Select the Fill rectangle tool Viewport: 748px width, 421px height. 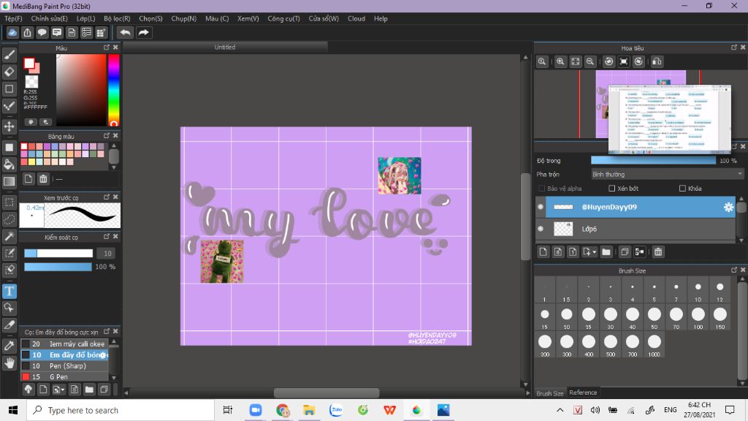[9, 148]
